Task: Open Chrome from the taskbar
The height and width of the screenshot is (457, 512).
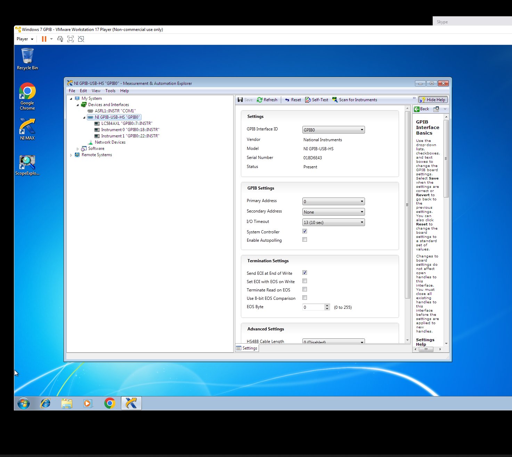Action: coord(109,403)
